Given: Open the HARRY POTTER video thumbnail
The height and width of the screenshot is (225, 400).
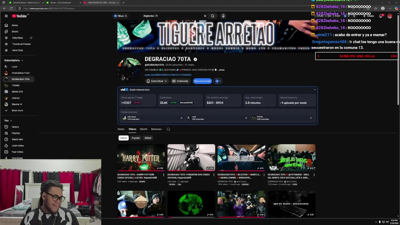Looking at the screenshot, I should (141, 157).
